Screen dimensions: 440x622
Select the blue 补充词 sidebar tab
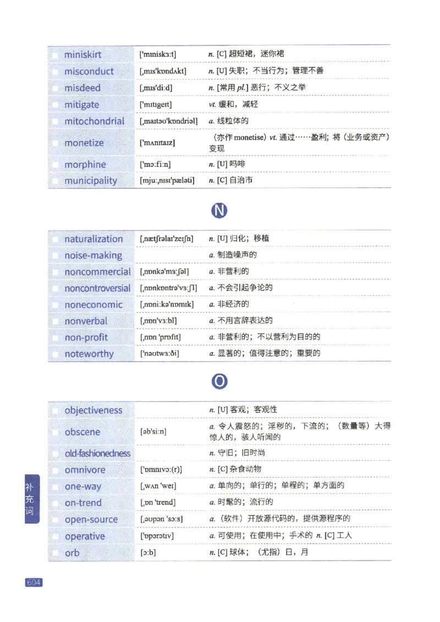coord(31,498)
